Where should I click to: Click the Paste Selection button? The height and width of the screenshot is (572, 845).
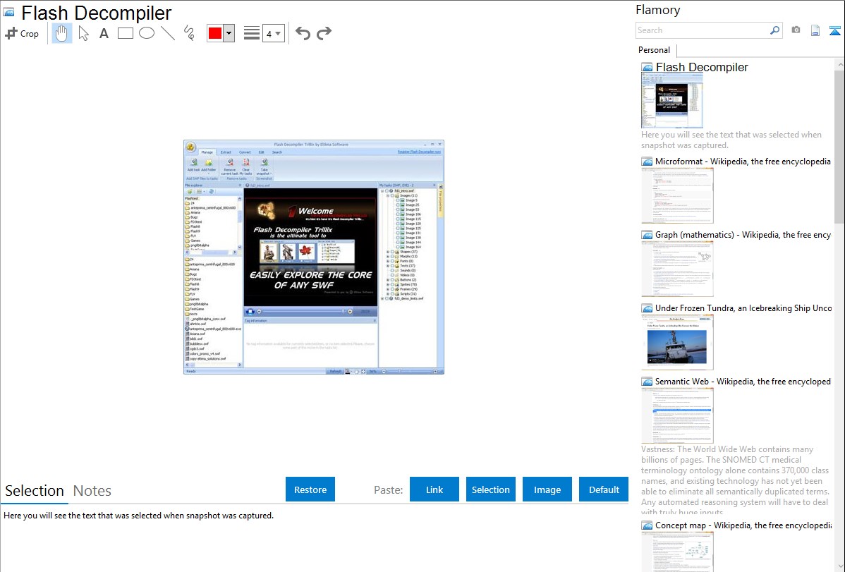[491, 489]
